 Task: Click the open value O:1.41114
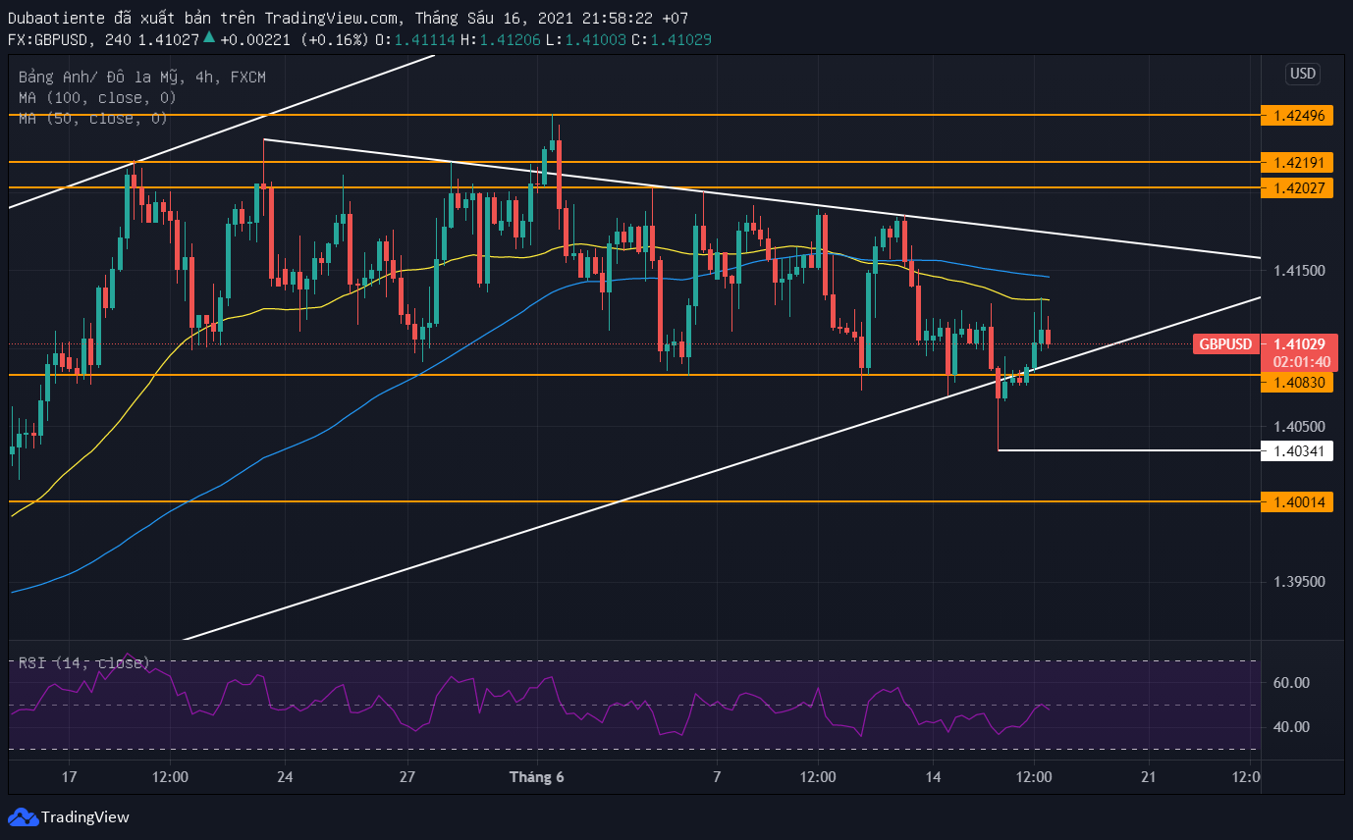(416, 39)
